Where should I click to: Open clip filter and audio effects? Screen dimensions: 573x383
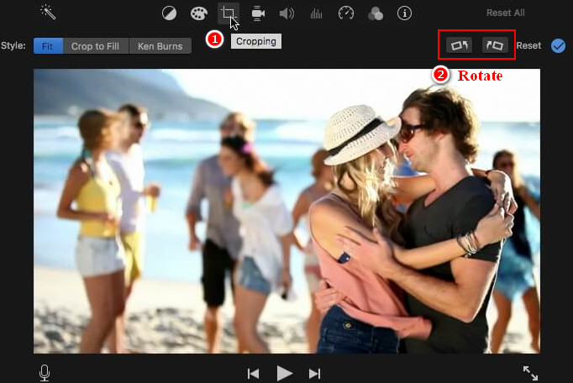pos(376,14)
